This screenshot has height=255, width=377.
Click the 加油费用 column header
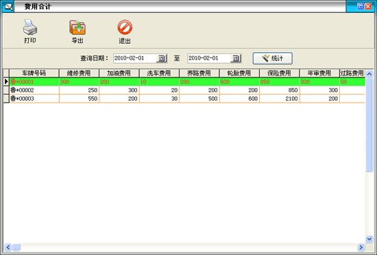pyautogui.click(x=119, y=73)
